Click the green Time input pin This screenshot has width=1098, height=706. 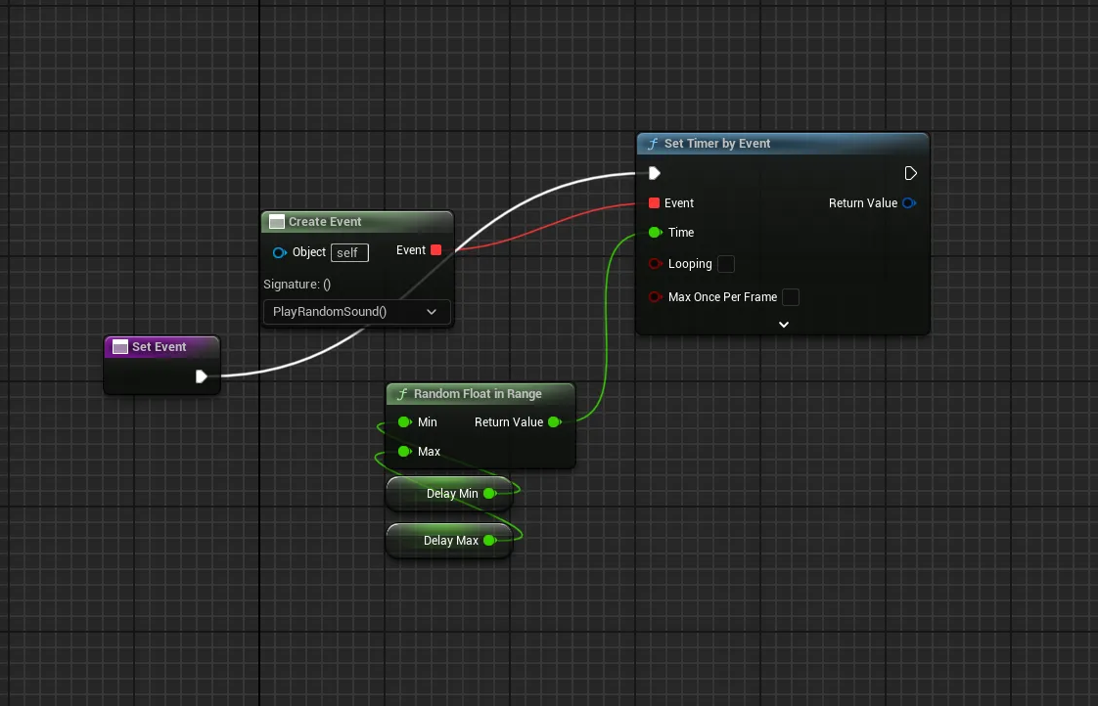(x=655, y=233)
